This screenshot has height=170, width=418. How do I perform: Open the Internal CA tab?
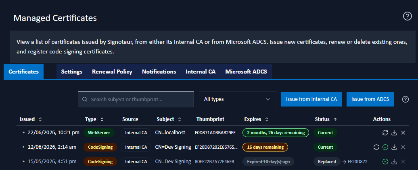(x=201, y=72)
